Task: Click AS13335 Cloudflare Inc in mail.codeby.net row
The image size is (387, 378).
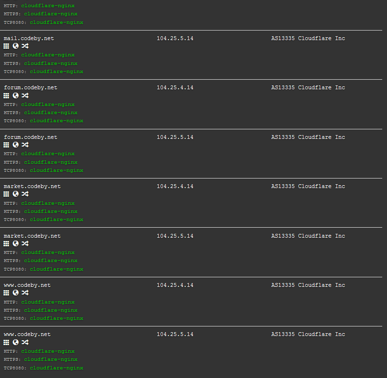Action: pos(308,38)
